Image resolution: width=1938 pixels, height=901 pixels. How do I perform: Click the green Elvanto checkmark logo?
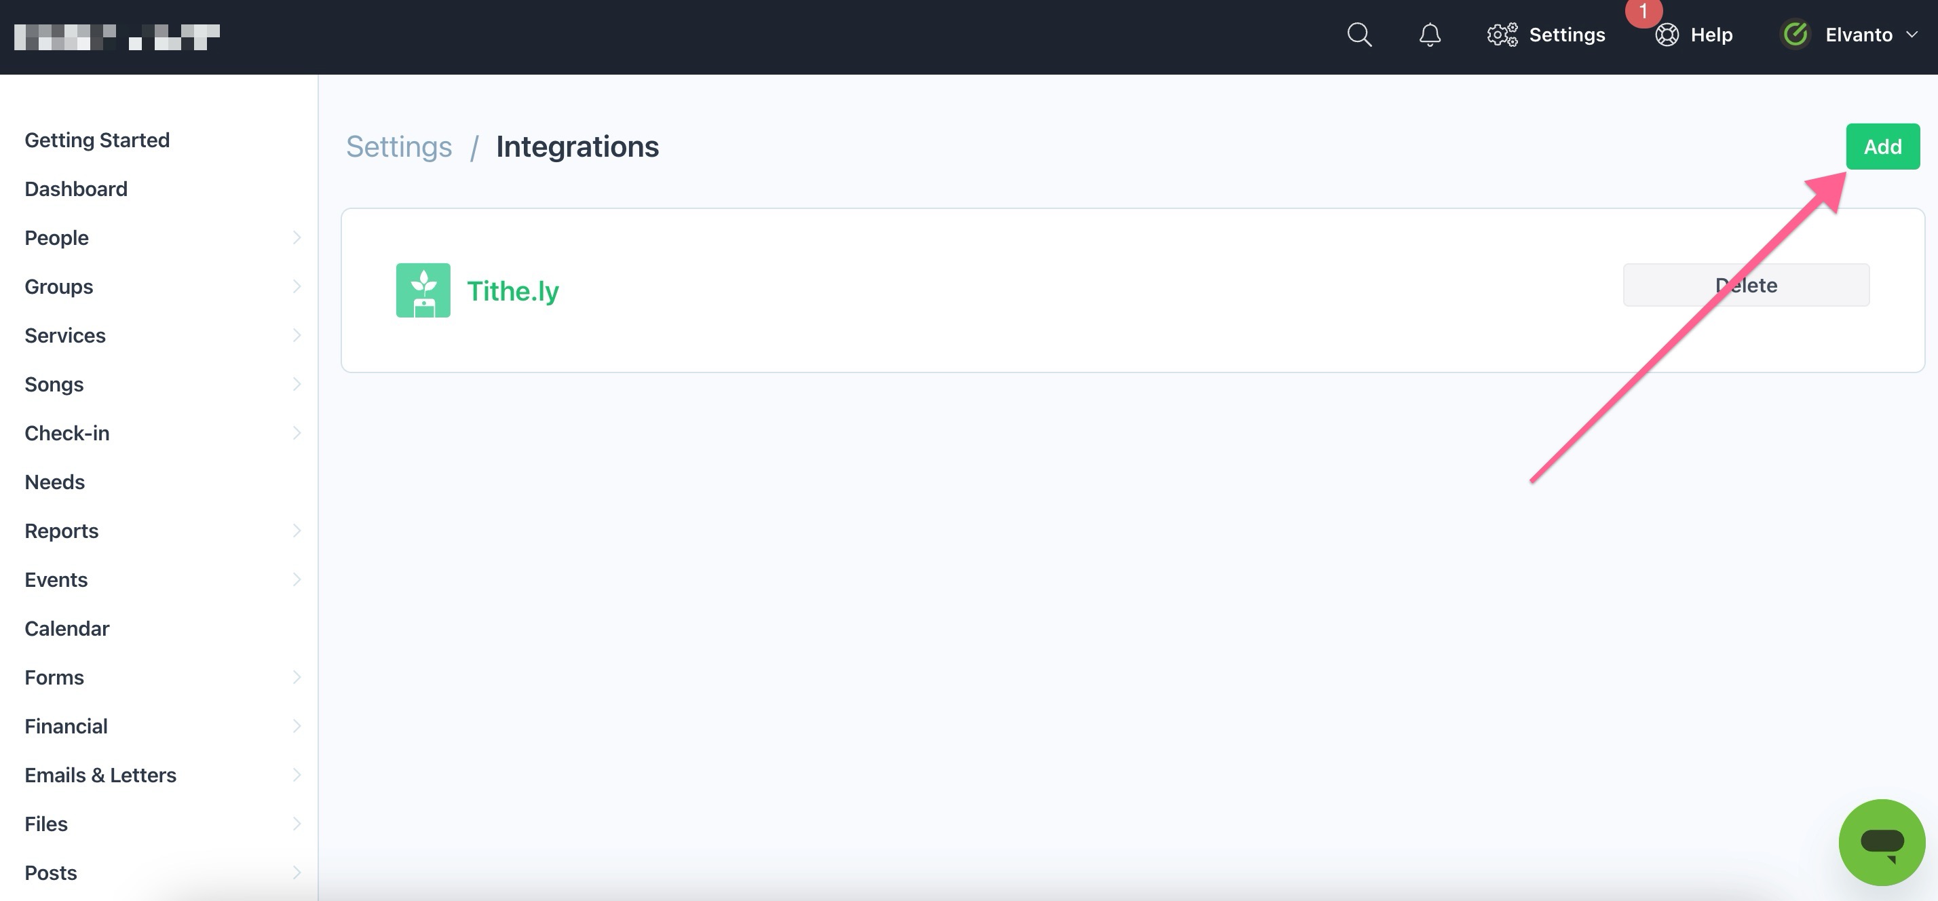pos(1794,34)
